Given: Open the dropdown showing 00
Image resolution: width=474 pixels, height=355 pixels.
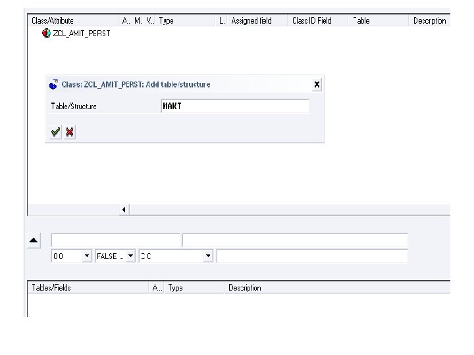Looking at the screenshot, I should [87, 256].
